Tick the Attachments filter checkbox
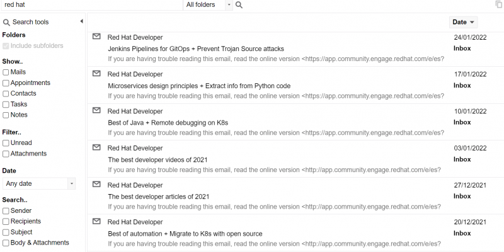 (6, 154)
